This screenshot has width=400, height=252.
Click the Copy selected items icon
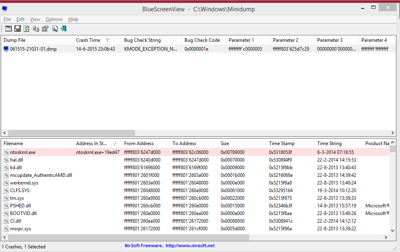coord(36,29)
